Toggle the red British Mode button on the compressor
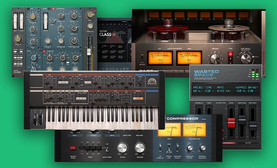 click(73, 148)
